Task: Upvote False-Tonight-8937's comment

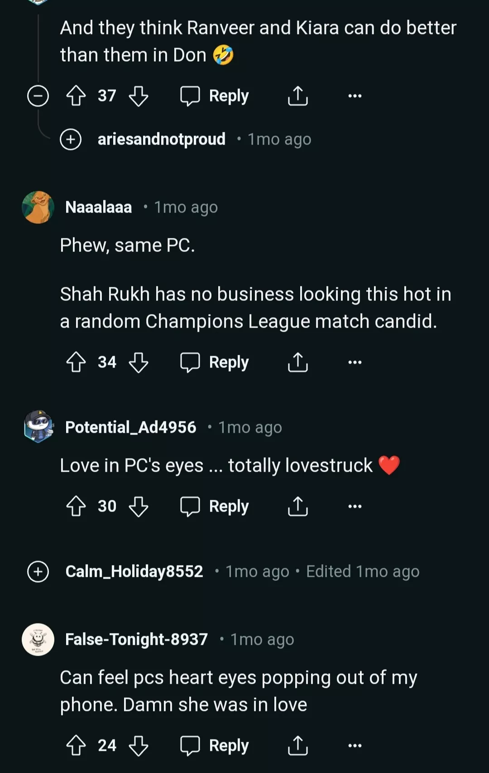Action: click(76, 745)
